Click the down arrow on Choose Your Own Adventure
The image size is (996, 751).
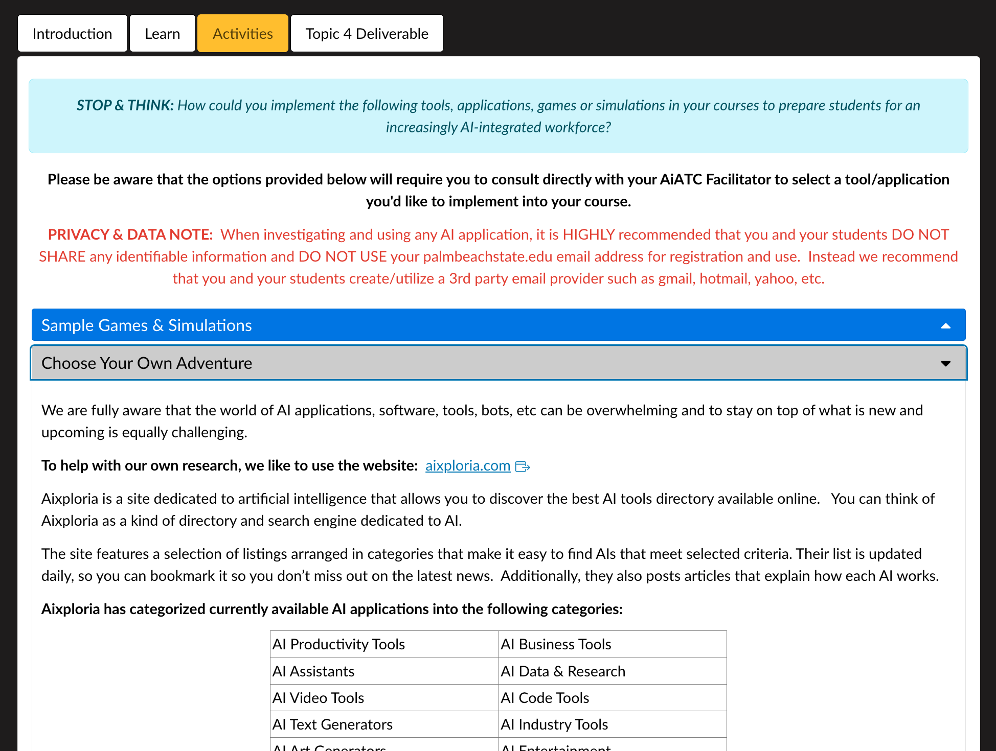point(945,364)
